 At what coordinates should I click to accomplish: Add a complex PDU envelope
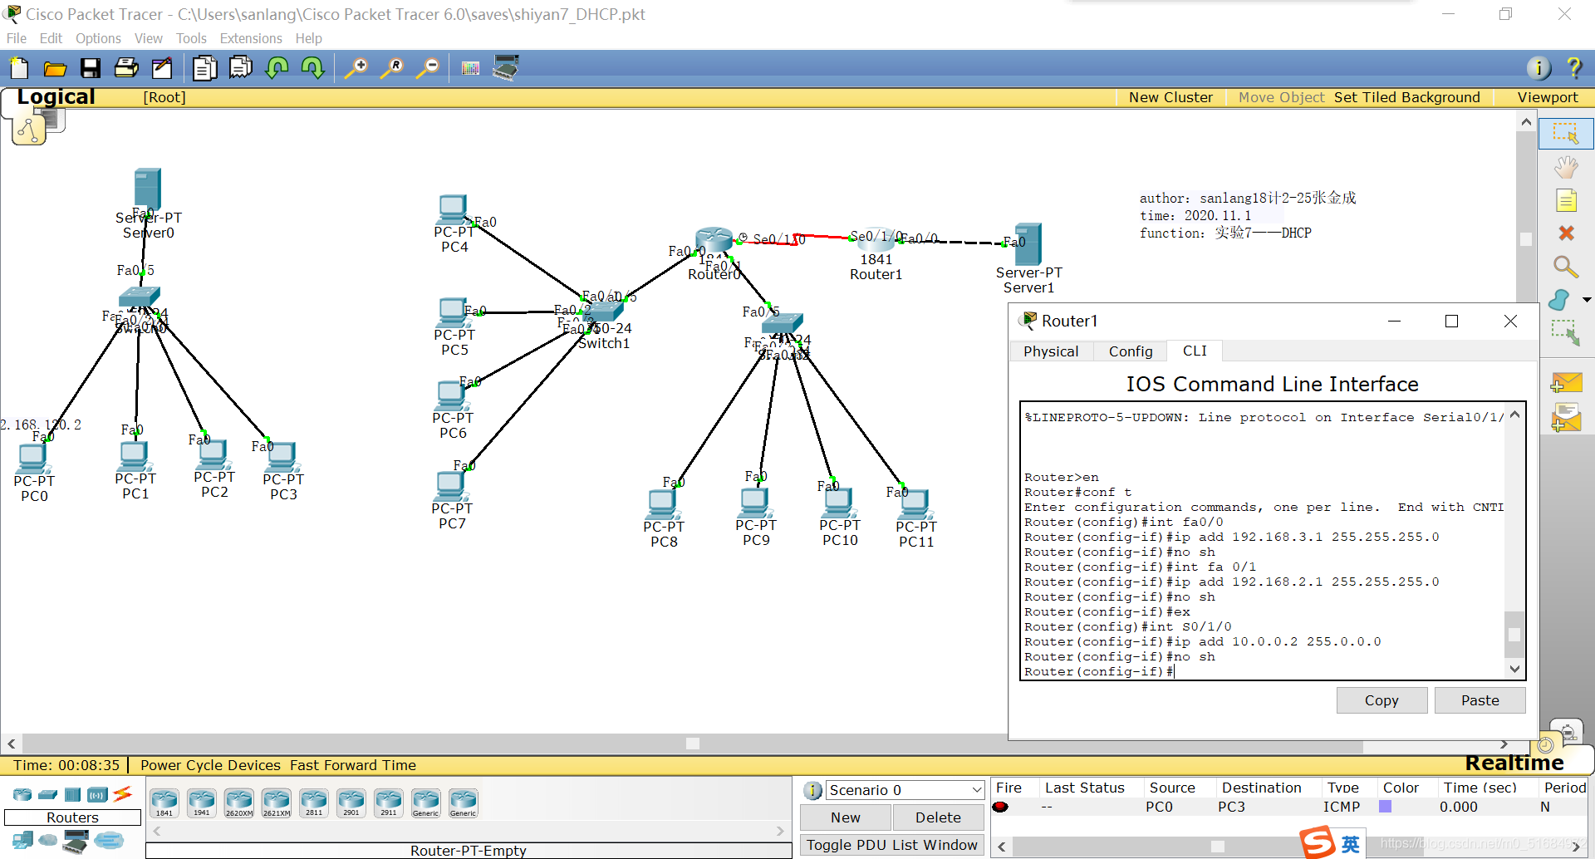1566,418
